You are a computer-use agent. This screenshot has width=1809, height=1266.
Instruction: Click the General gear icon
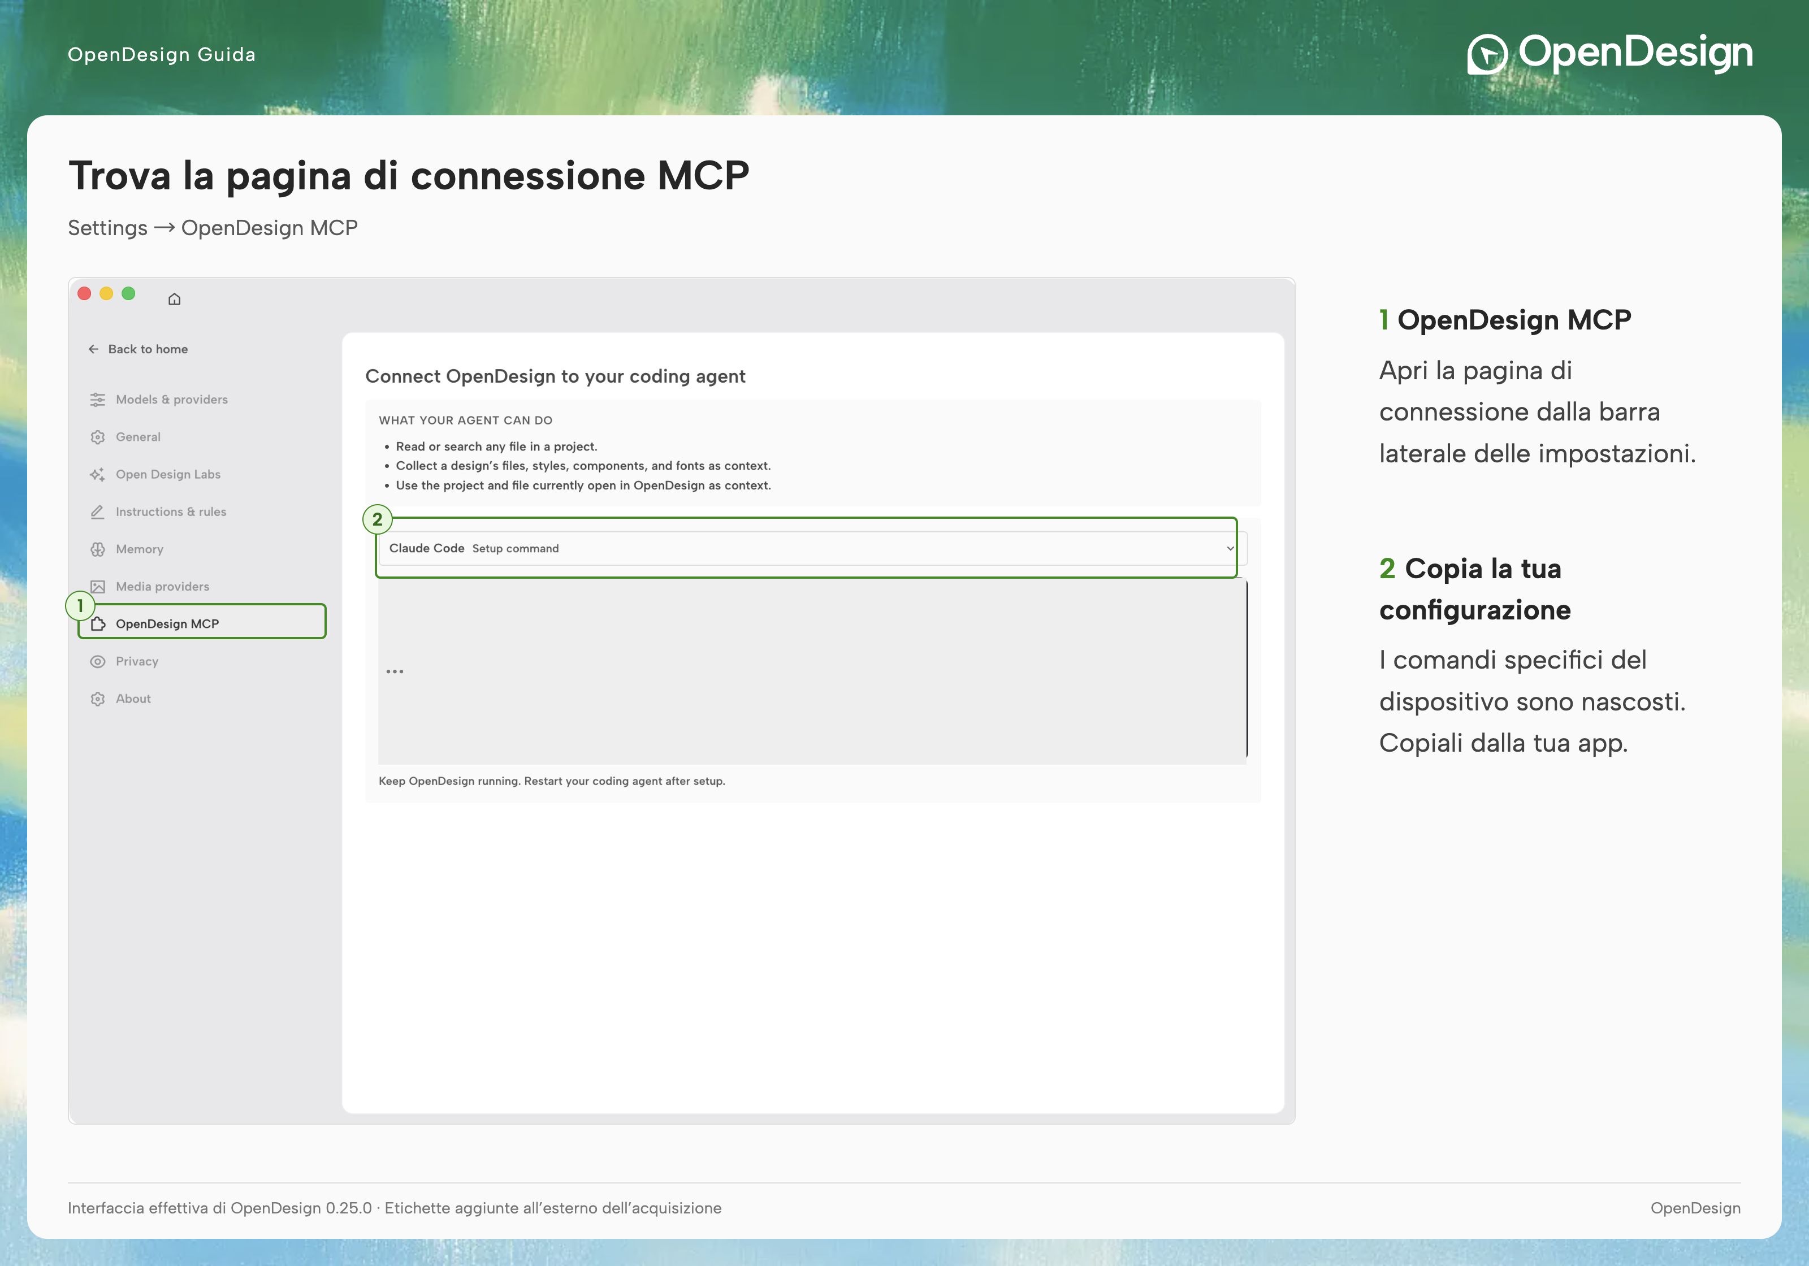(x=98, y=437)
